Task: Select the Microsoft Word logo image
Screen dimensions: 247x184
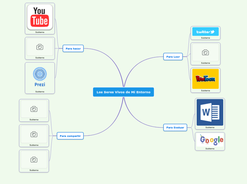Action: pos(210,112)
